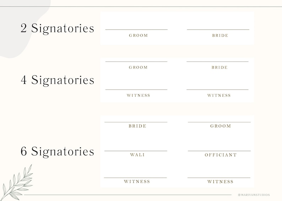The width and height of the screenshot is (282, 201).
Task: Select the GROOM label in 4 Signatories
Action: (x=138, y=67)
